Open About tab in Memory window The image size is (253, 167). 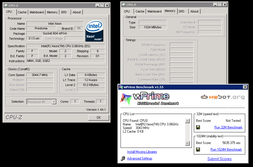tap(194, 11)
